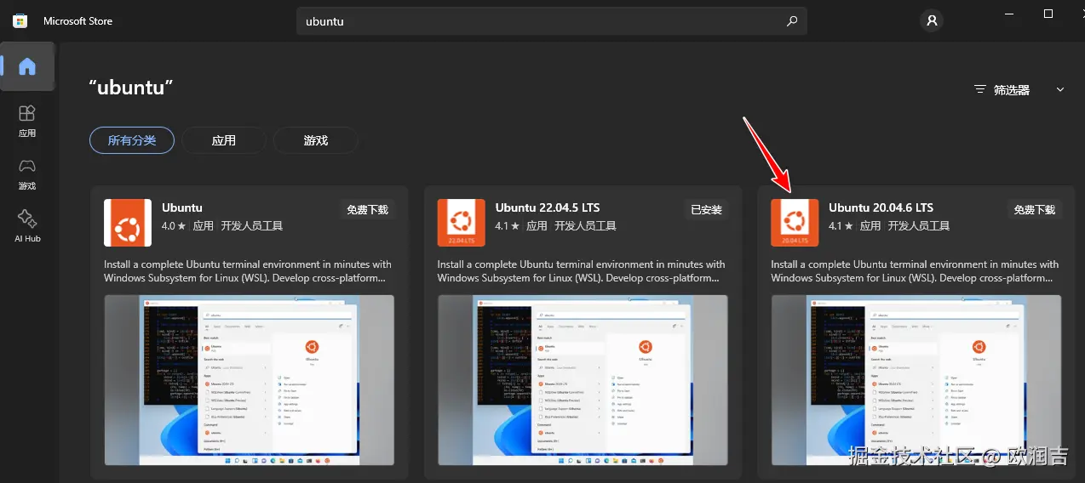Click the Microsoft Store title text
Image resolution: width=1085 pixels, height=483 pixels.
point(77,21)
